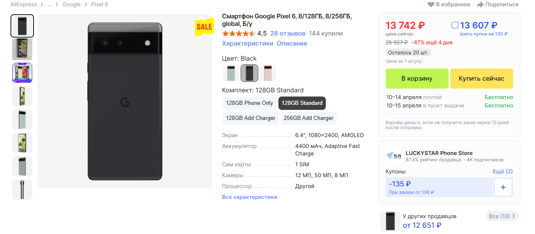Viewport: 535px width, 234px height.
Task: Select the green color swatch
Action: 231,73
